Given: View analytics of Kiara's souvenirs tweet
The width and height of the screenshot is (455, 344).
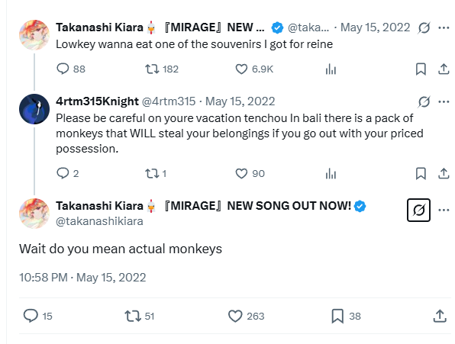Looking at the screenshot, I should 331,69.
